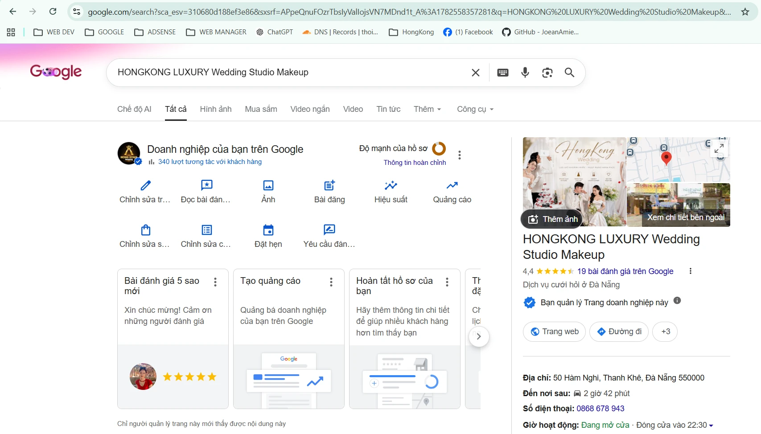This screenshot has width=761, height=434.
Task: Select the Tất cả tab
Action: pos(176,109)
